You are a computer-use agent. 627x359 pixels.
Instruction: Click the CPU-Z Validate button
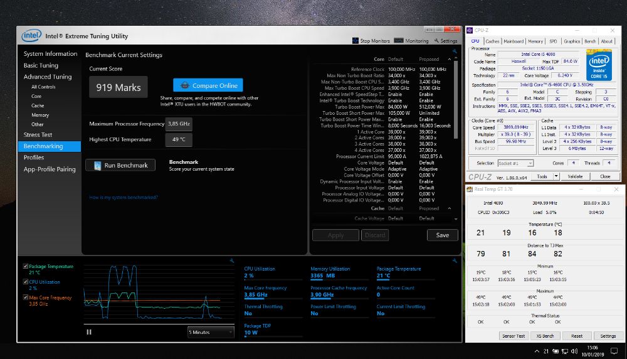point(575,176)
